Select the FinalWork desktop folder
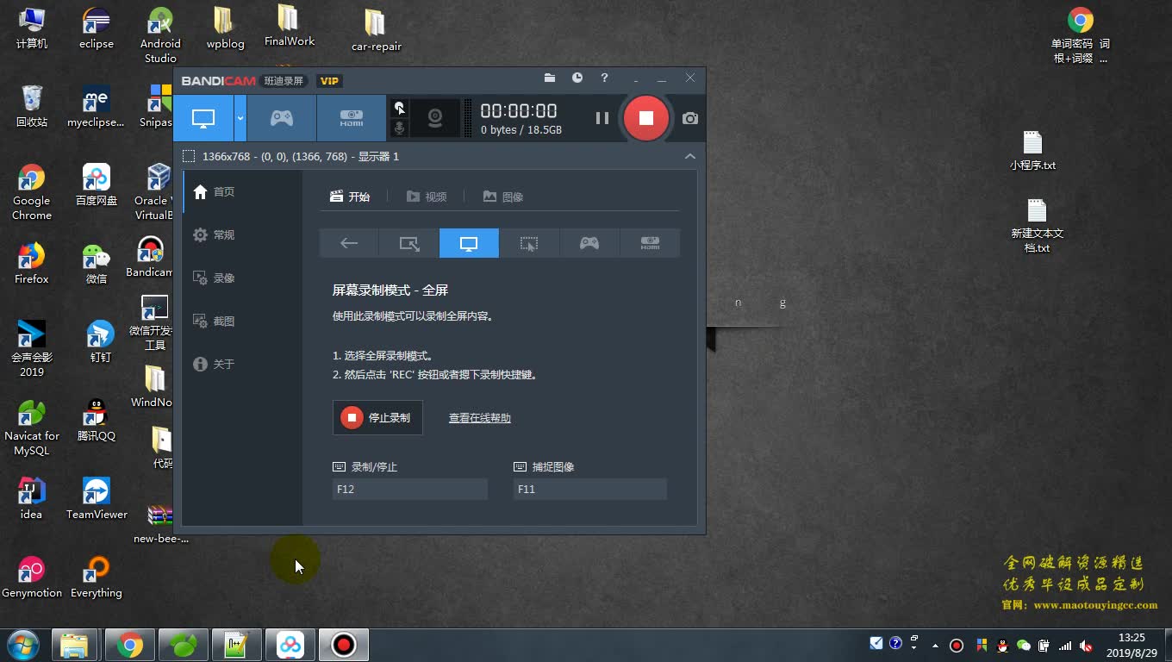The image size is (1172, 662). [x=290, y=26]
